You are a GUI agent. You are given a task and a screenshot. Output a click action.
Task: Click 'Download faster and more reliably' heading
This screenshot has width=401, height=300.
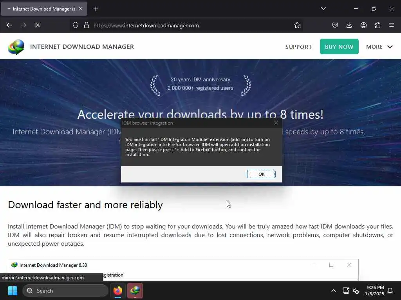tap(85, 205)
